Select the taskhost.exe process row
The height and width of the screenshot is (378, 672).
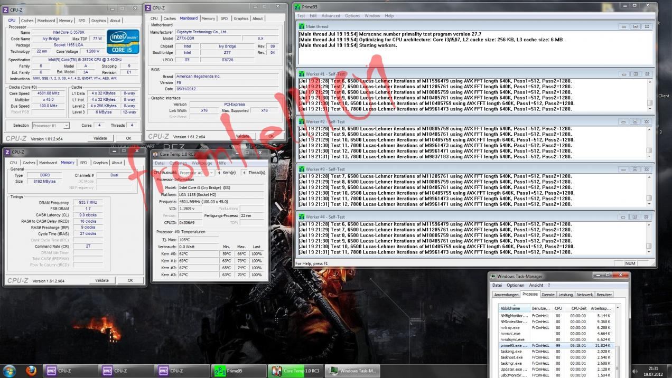(x=556, y=357)
